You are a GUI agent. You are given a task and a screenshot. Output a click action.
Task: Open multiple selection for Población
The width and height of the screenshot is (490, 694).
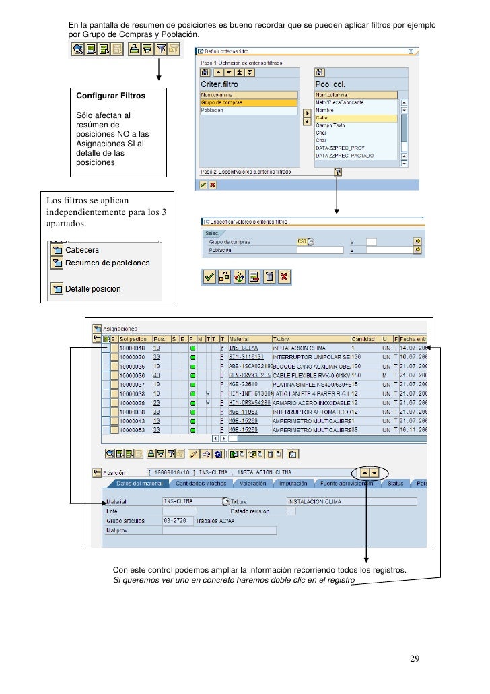pyautogui.click(x=417, y=250)
